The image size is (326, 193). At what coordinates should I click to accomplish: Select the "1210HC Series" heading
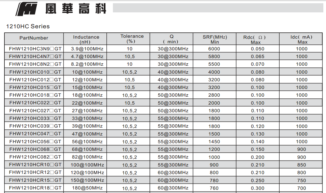point(28,27)
